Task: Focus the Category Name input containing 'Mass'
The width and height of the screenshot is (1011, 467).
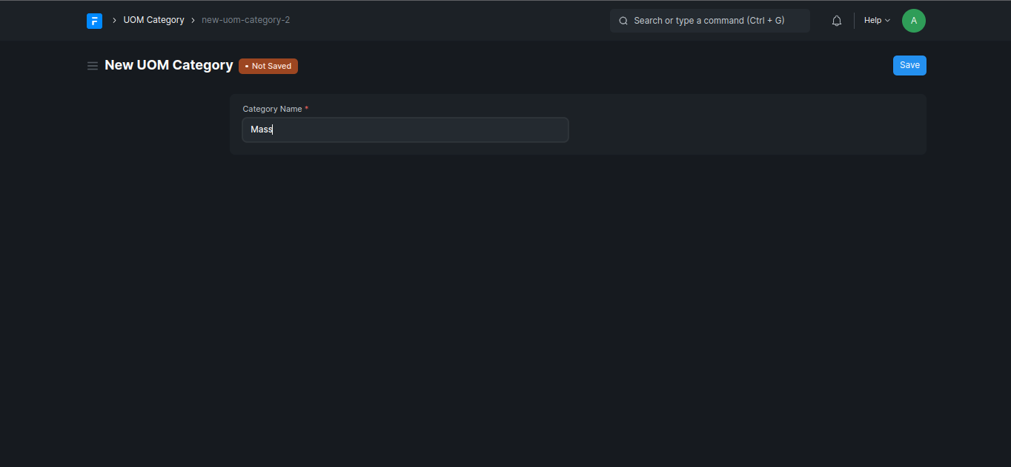Action: click(405, 130)
